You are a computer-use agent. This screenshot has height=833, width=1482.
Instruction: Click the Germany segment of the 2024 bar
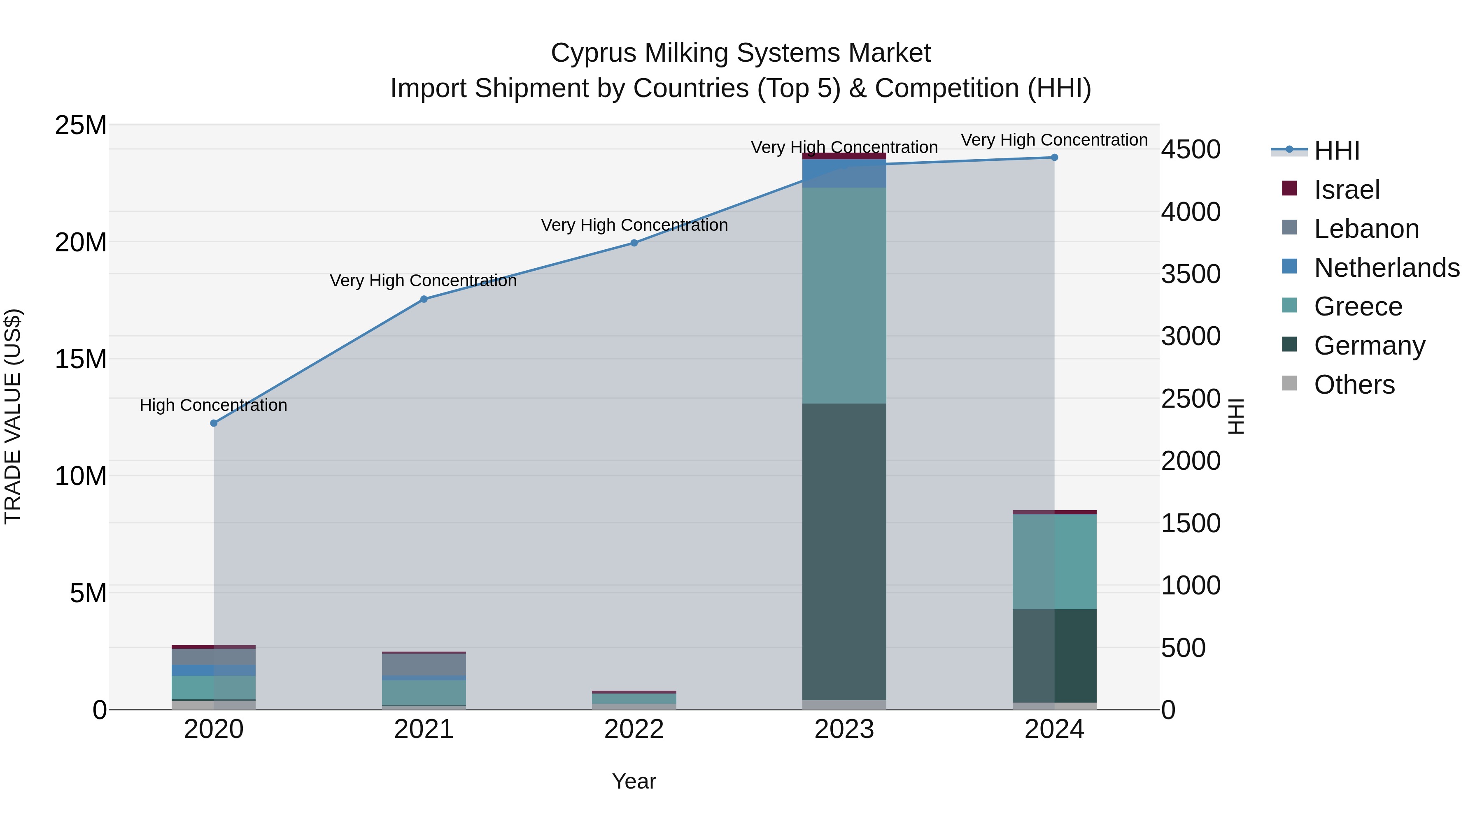click(x=1055, y=656)
